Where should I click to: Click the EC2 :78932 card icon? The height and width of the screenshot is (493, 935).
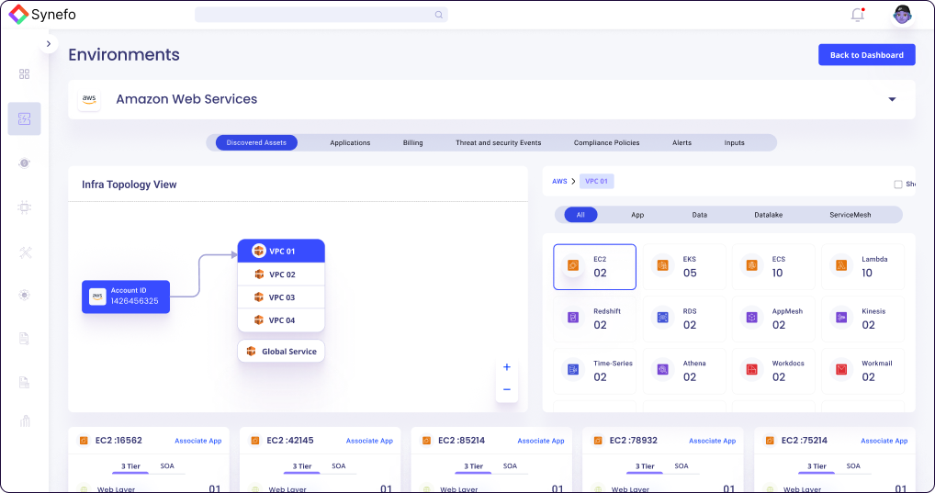click(598, 441)
